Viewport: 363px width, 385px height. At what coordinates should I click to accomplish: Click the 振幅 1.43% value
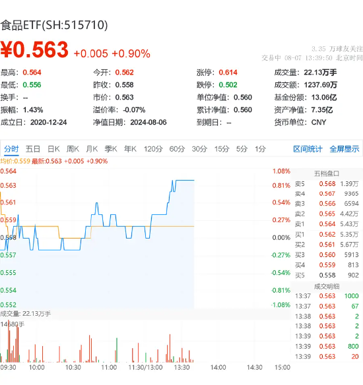pos(33,109)
